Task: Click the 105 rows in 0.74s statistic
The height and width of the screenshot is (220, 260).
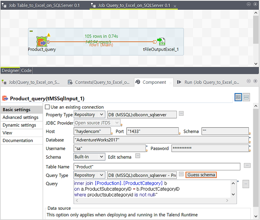Action: [x=101, y=36]
